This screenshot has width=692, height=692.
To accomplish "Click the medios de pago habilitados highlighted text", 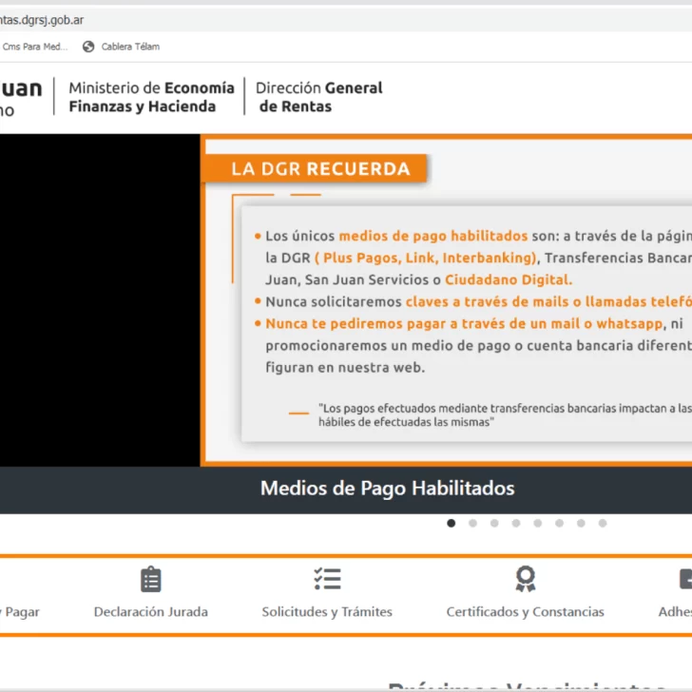I will (x=432, y=236).
